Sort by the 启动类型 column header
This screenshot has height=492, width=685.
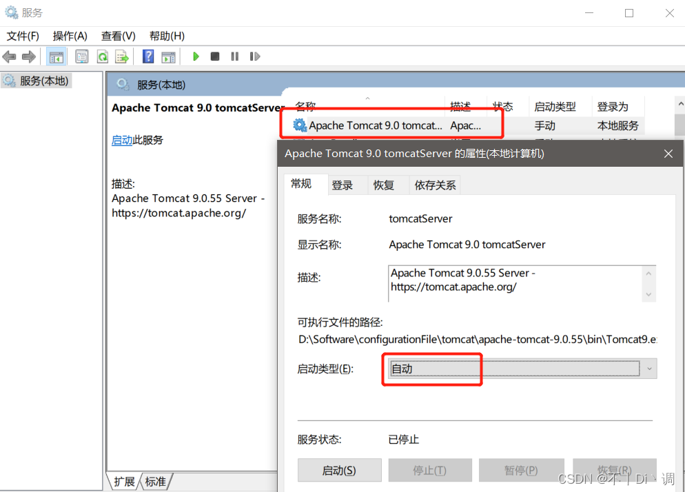(560, 106)
